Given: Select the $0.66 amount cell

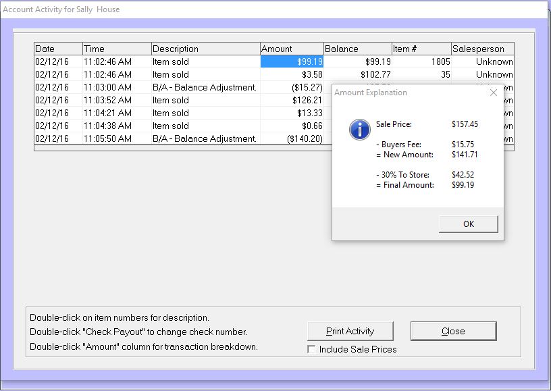Looking at the screenshot, I should [292, 126].
